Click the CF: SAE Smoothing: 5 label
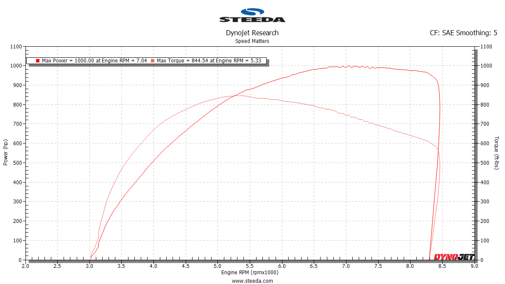This screenshot has height=284, width=505. coord(463,33)
